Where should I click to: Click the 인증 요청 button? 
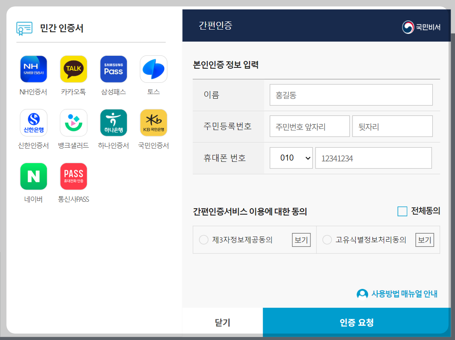(x=357, y=322)
